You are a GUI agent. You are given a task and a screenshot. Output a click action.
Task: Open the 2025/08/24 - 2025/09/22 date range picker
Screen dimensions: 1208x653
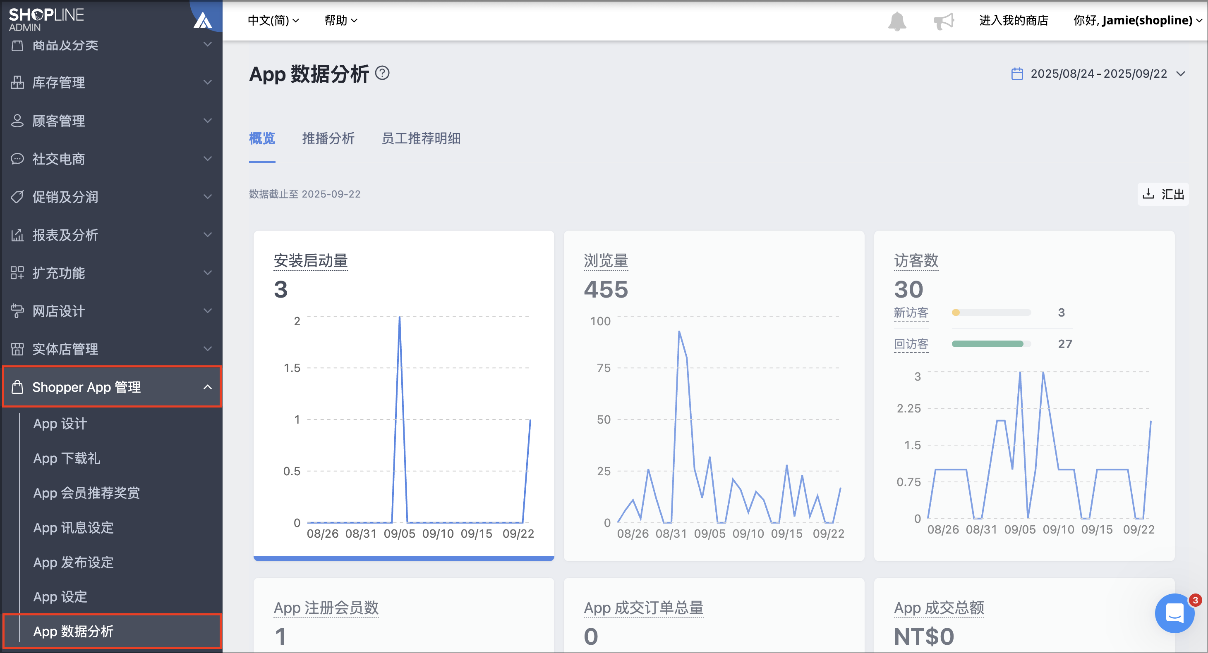point(1098,74)
